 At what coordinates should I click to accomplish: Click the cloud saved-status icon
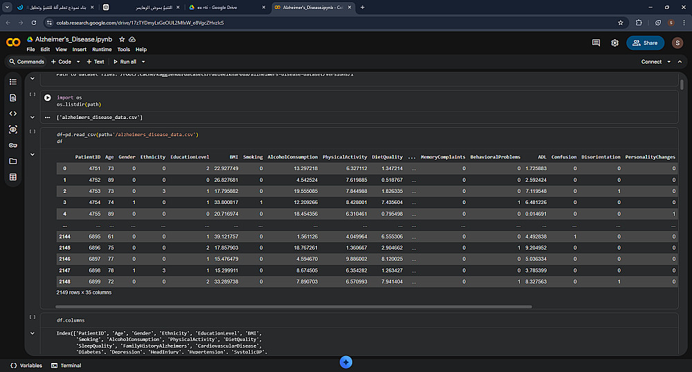click(132, 39)
